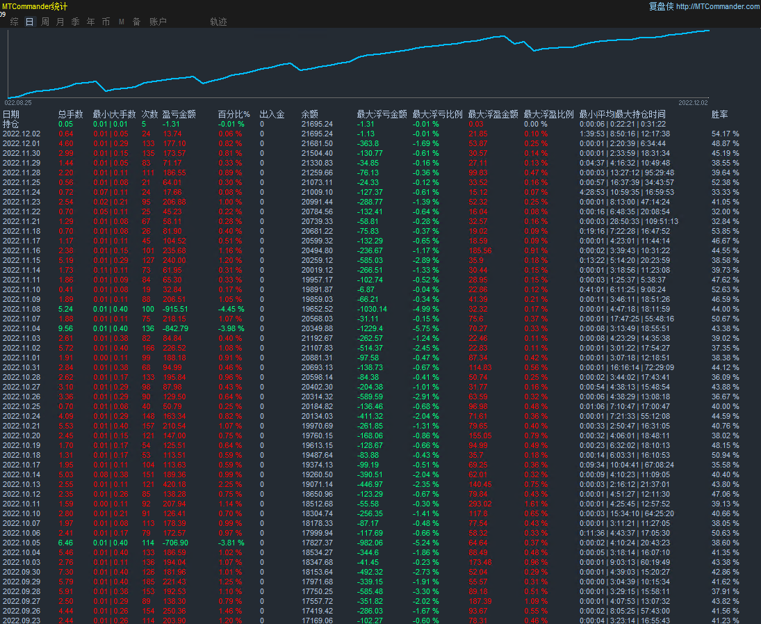The width and height of the screenshot is (761, 624).
Task: Click the 最大浮盈金额 column header
Action: (x=493, y=114)
